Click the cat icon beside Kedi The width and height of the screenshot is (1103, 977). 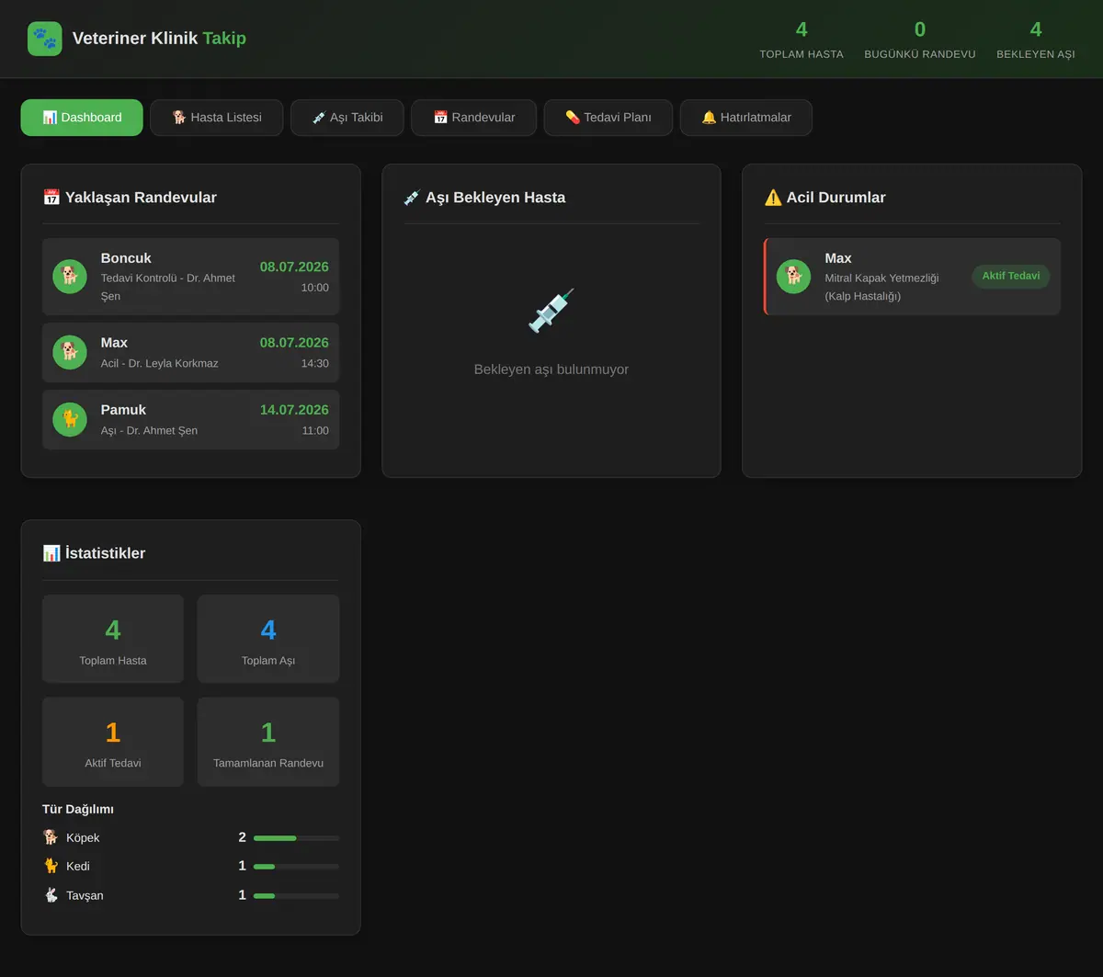click(x=51, y=866)
